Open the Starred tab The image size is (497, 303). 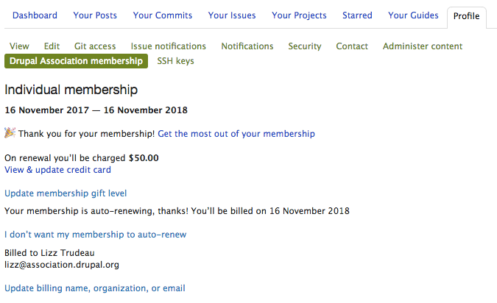click(x=358, y=15)
